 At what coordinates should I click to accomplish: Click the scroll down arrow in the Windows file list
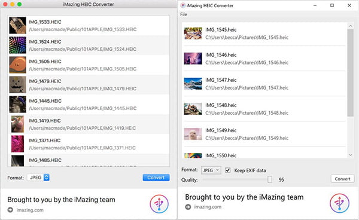pyautogui.click(x=351, y=155)
